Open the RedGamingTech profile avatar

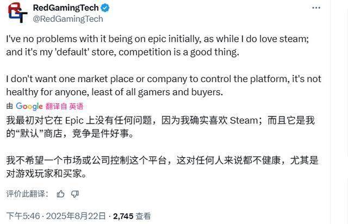(17, 13)
